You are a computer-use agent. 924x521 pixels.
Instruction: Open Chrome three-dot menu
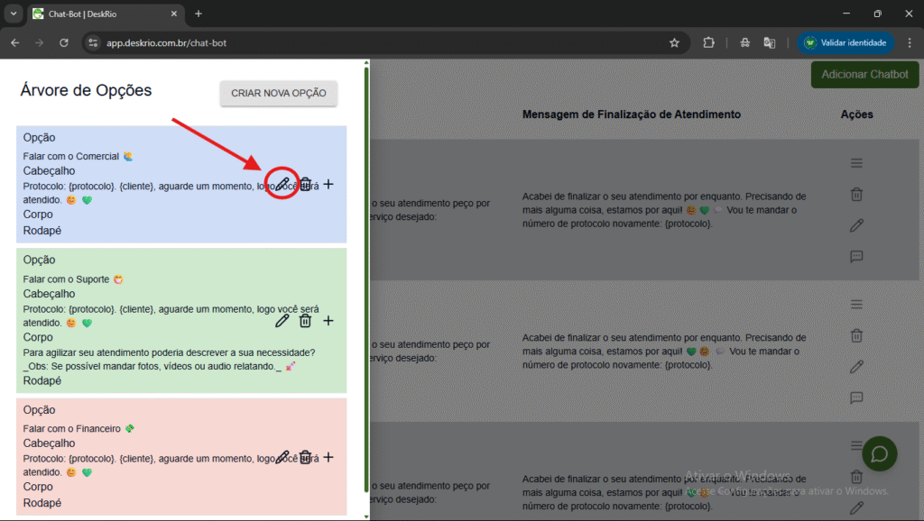[x=910, y=43]
